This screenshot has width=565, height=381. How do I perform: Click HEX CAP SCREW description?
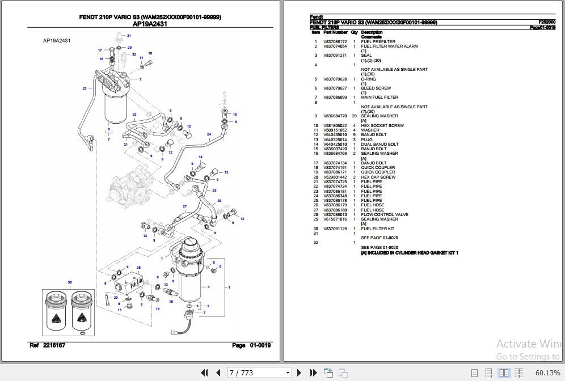(x=378, y=177)
